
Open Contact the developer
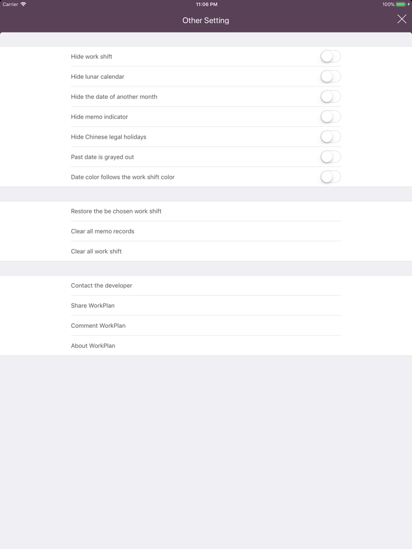point(101,286)
